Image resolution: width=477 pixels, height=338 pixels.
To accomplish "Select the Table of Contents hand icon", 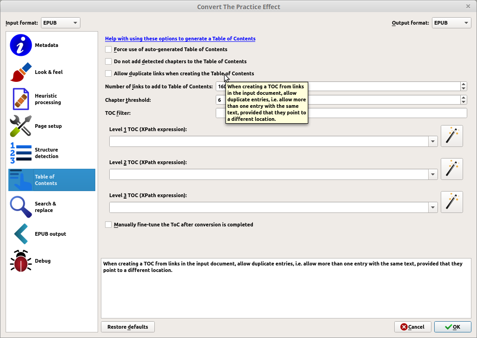I will tap(20, 180).
